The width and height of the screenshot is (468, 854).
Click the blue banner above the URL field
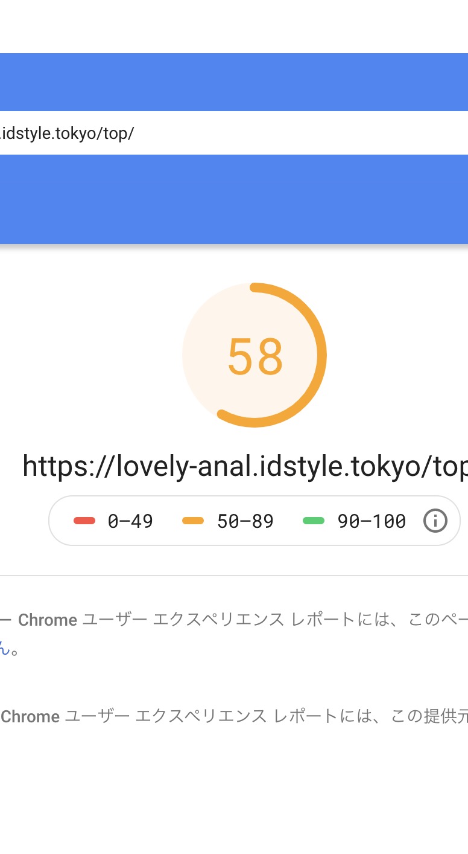(x=234, y=82)
